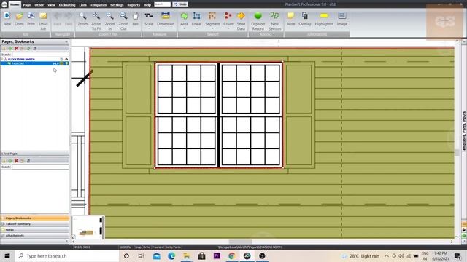Toggle the diamond icon on ELEVATIONS NORTH row
Image resolution: width=467 pixels, height=262 pixels.
(66, 60)
